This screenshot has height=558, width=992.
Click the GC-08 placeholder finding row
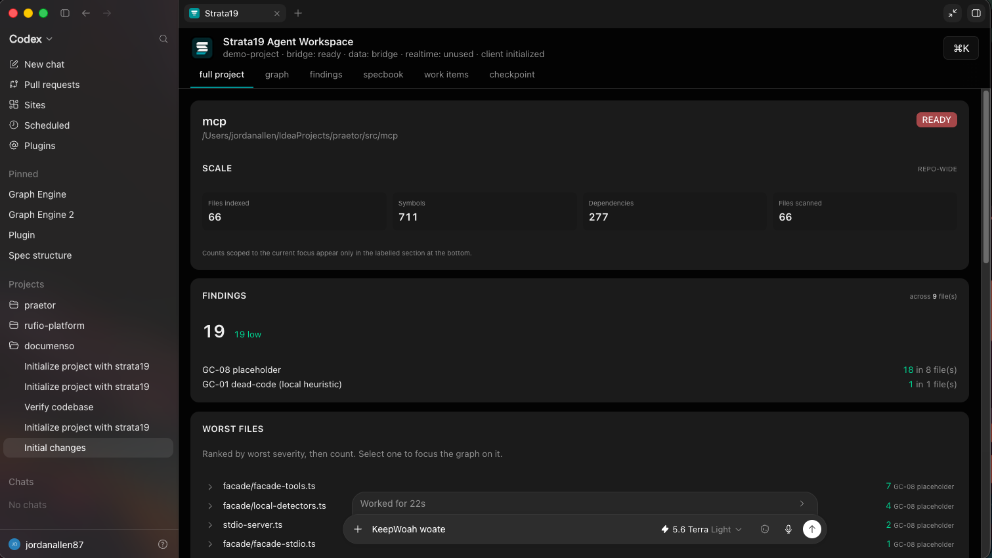pyautogui.click(x=579, y=370)
